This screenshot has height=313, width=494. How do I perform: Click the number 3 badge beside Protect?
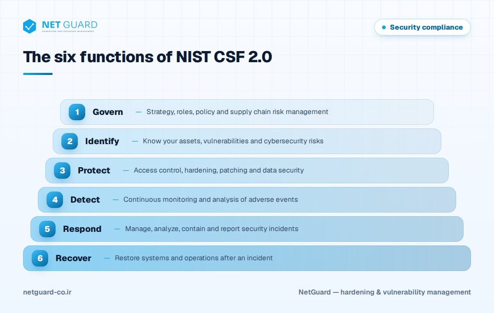click(62, 171)
